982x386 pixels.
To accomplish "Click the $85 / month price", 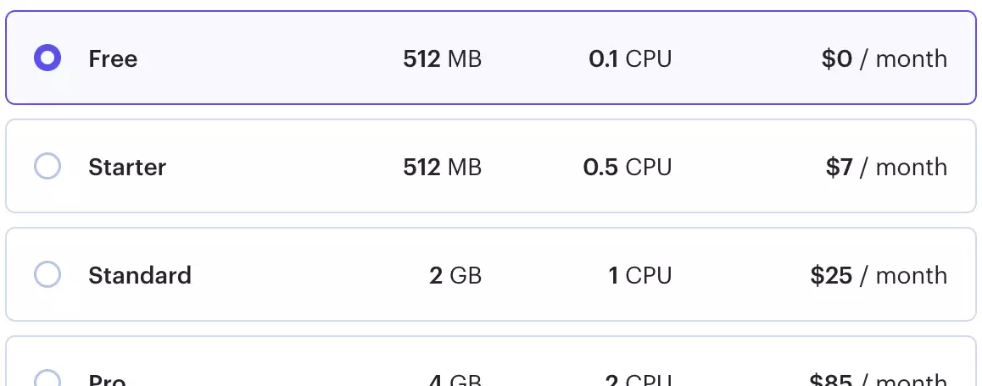I will 878,379.
